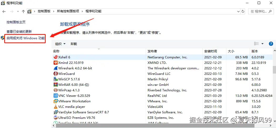Select publisher Martin Prikryl
The image size is (276, 128).
(158, 79)
